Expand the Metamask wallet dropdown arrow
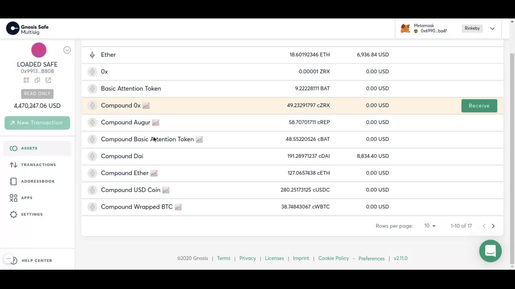This screenshot has height=289, width=515. 492,28
